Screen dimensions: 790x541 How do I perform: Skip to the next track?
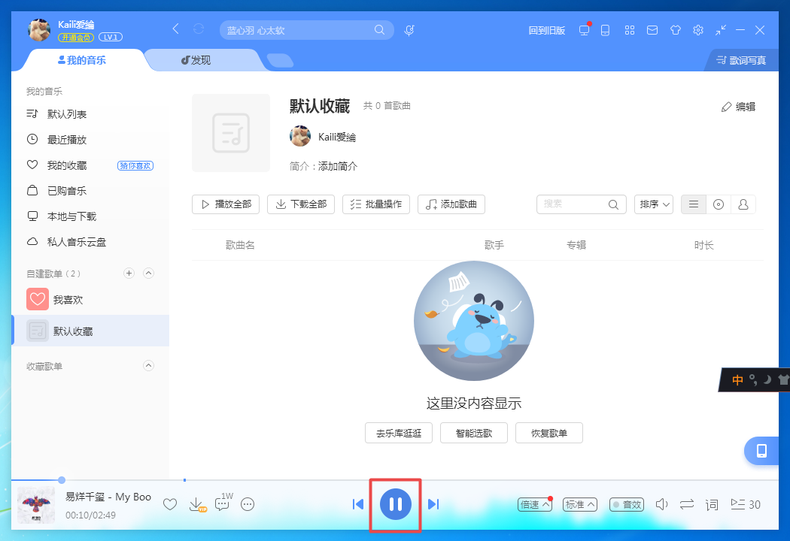(x=433, y=504)
